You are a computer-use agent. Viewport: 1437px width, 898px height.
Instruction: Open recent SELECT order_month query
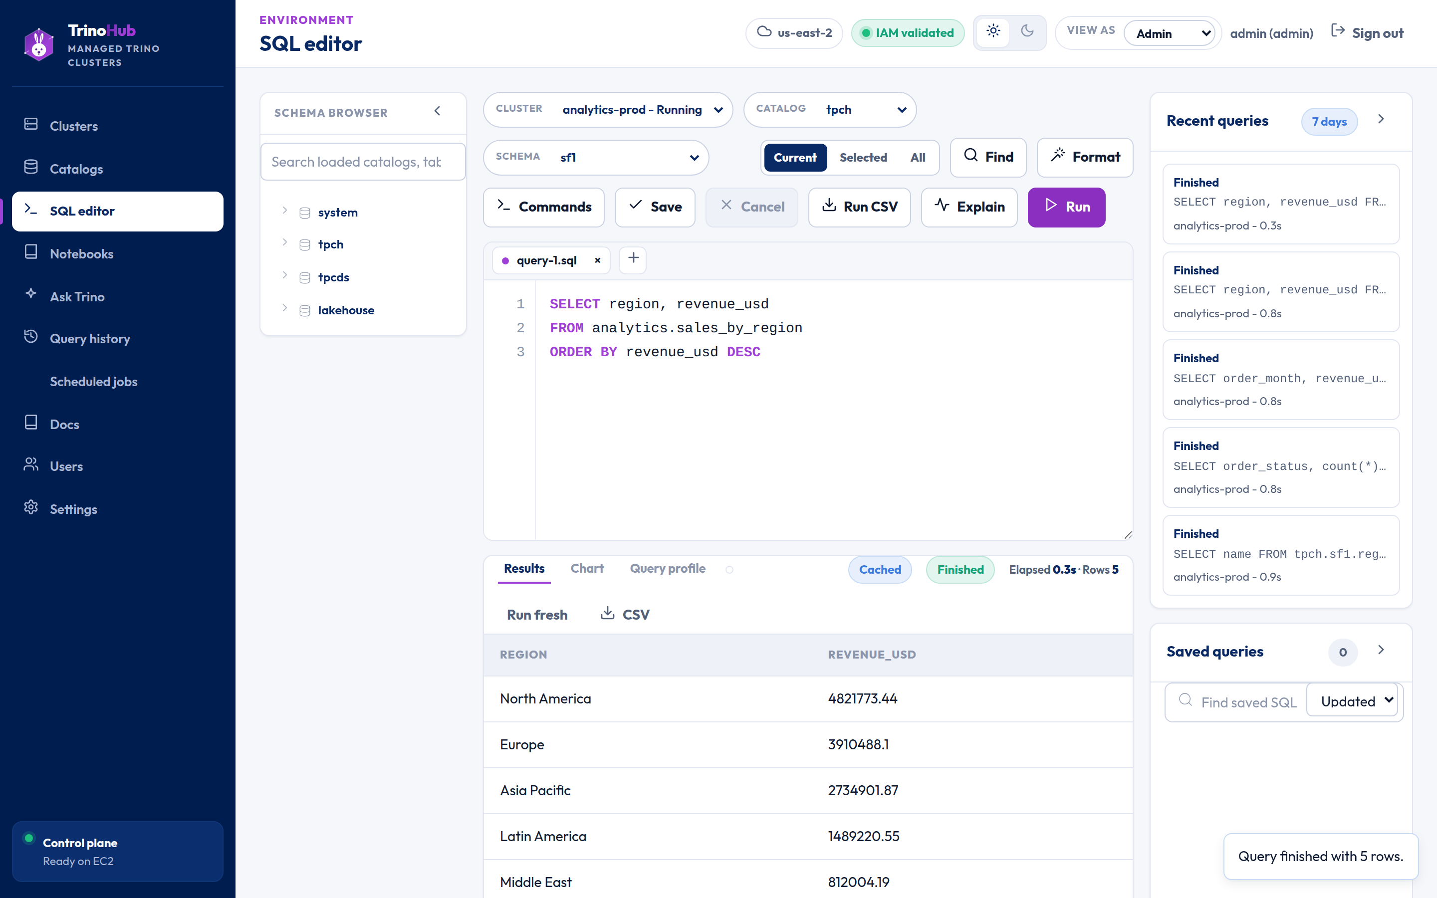tap(1281, 380)
